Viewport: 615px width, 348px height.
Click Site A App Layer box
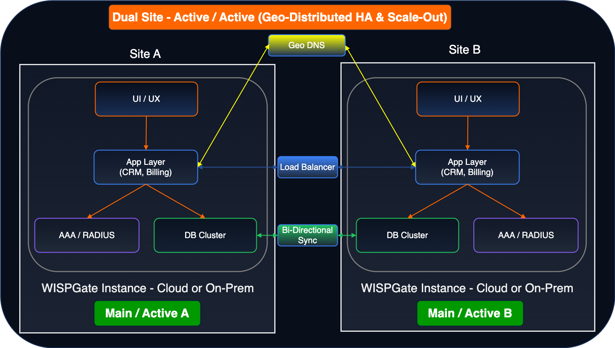click(x=146, y=167)
